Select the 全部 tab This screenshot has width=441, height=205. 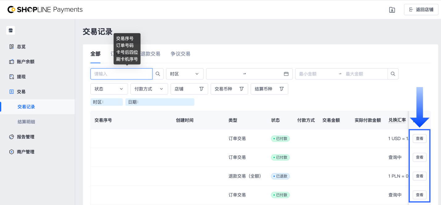(95, 54)
